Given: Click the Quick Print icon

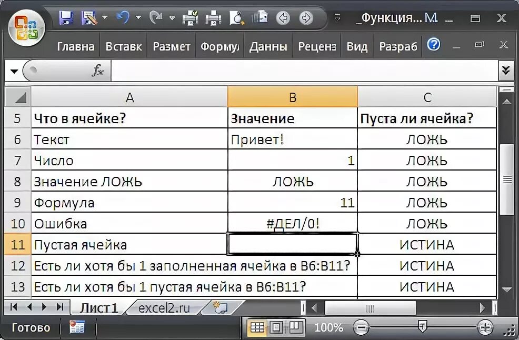Looking at the screenshot, I should (190, 17).
